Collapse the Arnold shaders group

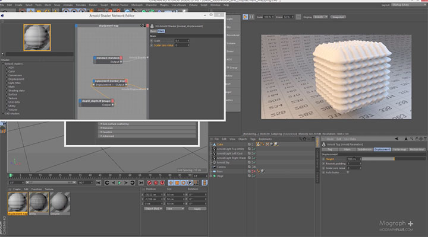[3, 63]
